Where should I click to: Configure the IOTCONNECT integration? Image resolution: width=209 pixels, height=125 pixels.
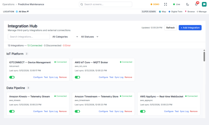point(38,77)
